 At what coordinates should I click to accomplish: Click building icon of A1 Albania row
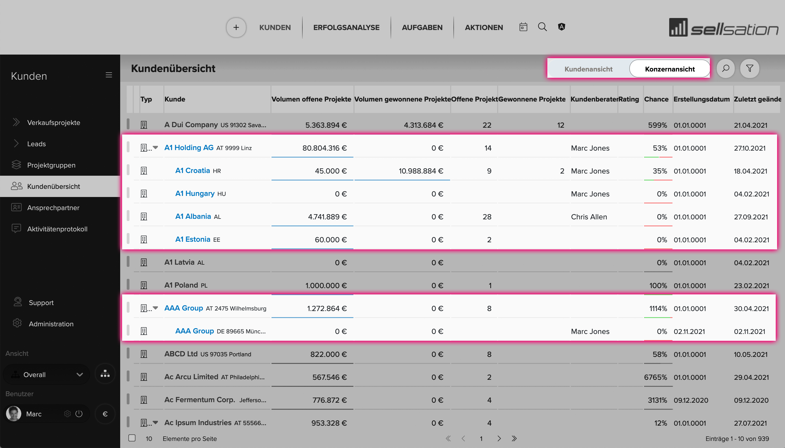[144, 217]
